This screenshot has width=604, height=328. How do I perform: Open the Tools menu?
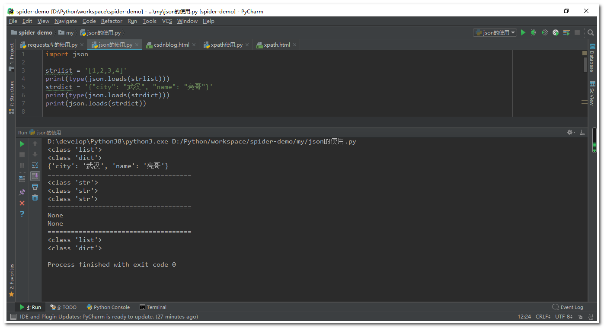(149, 21)
